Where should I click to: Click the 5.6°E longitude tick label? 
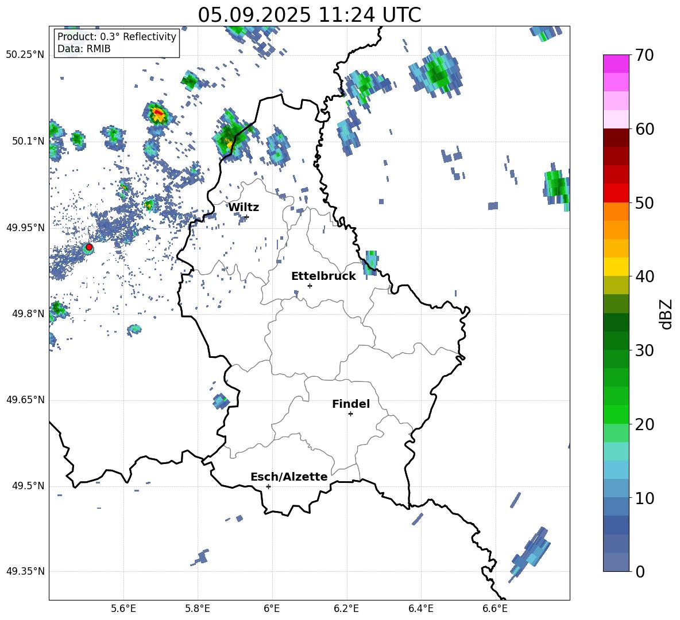[123, 609]
